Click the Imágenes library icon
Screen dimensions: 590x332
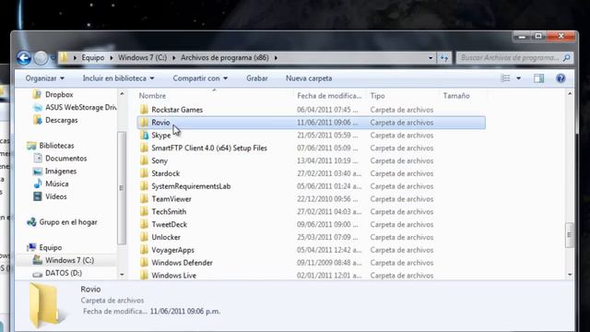tap(37, 172)
